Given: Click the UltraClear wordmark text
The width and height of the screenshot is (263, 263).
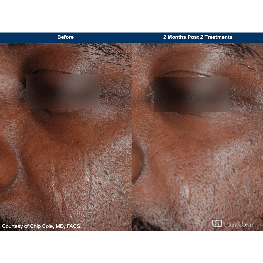Looking at the screenshot, I should pos(238,224).
